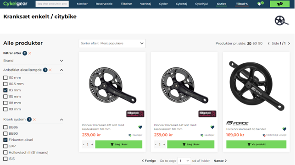Add Pioneer 42T crankset to cart

point(119,144)
